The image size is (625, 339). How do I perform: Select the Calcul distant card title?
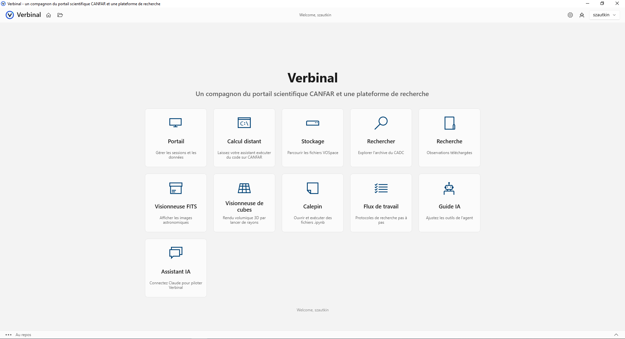tap(244, 141)
